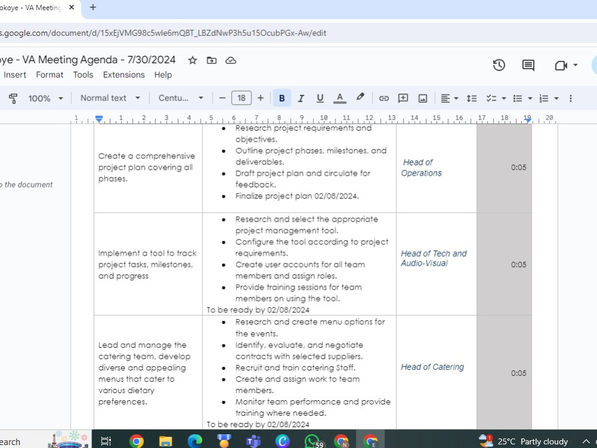Click 0:05 in the Head of Operations row
Viewport: 597px width, 448px height.
(x=519, y=167)
